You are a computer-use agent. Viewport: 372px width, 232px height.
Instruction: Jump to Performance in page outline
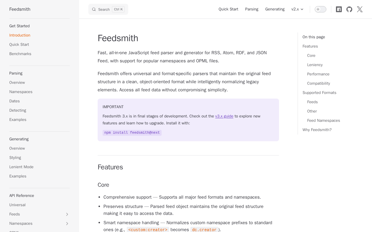click(318, 74)
